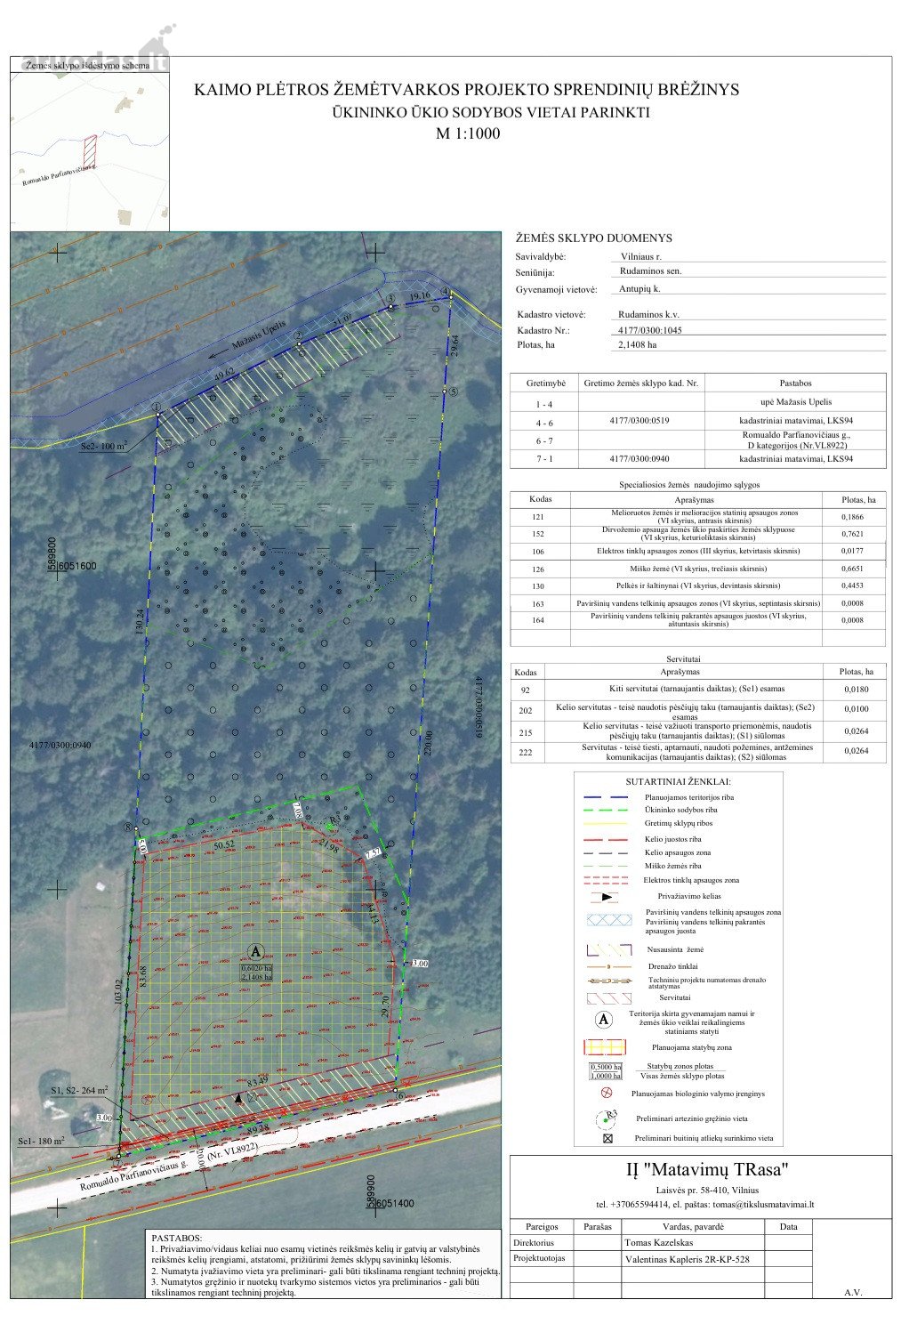Click the yellow 'Gretimų sklypų ribos' legend line

[x=605, y=824]
